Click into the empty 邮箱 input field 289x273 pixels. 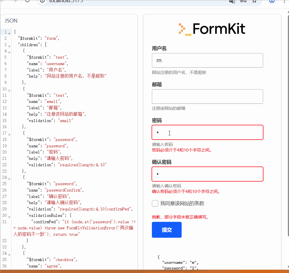(x=207, y=96)
